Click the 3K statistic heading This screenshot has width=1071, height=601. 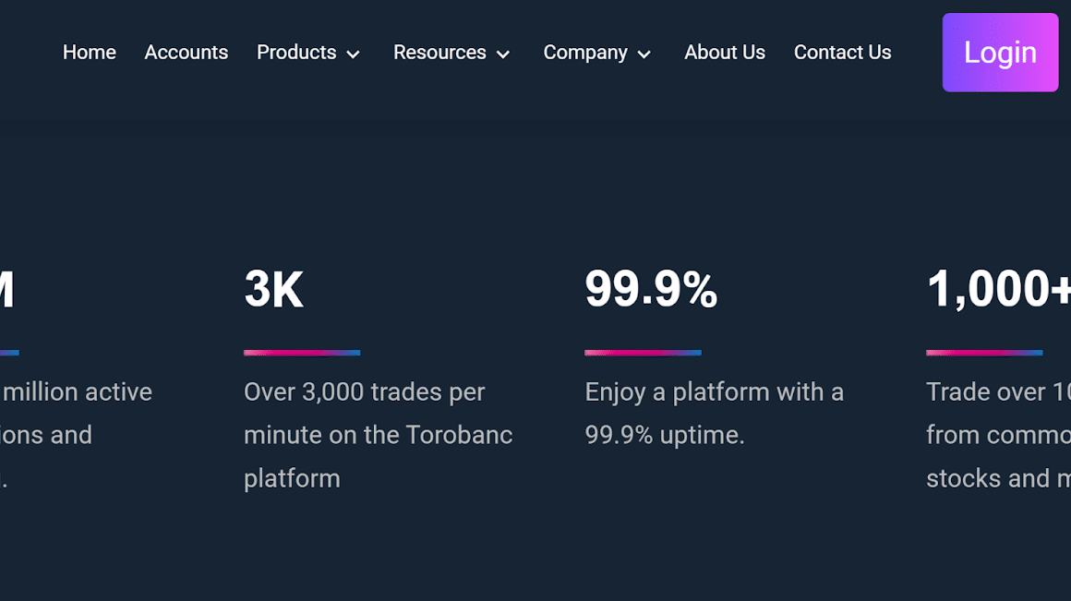click(273, 290)
